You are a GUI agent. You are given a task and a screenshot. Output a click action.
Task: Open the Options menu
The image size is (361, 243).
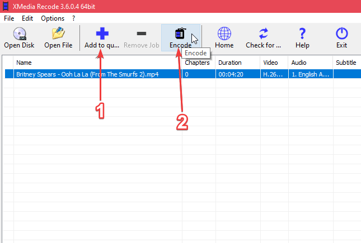tap(53, 18)
